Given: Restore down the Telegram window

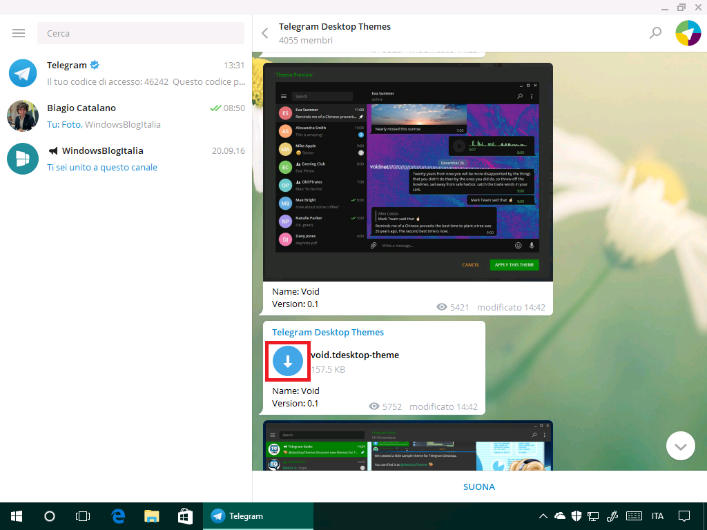Looking at the screenshot, I should point(681,7).
